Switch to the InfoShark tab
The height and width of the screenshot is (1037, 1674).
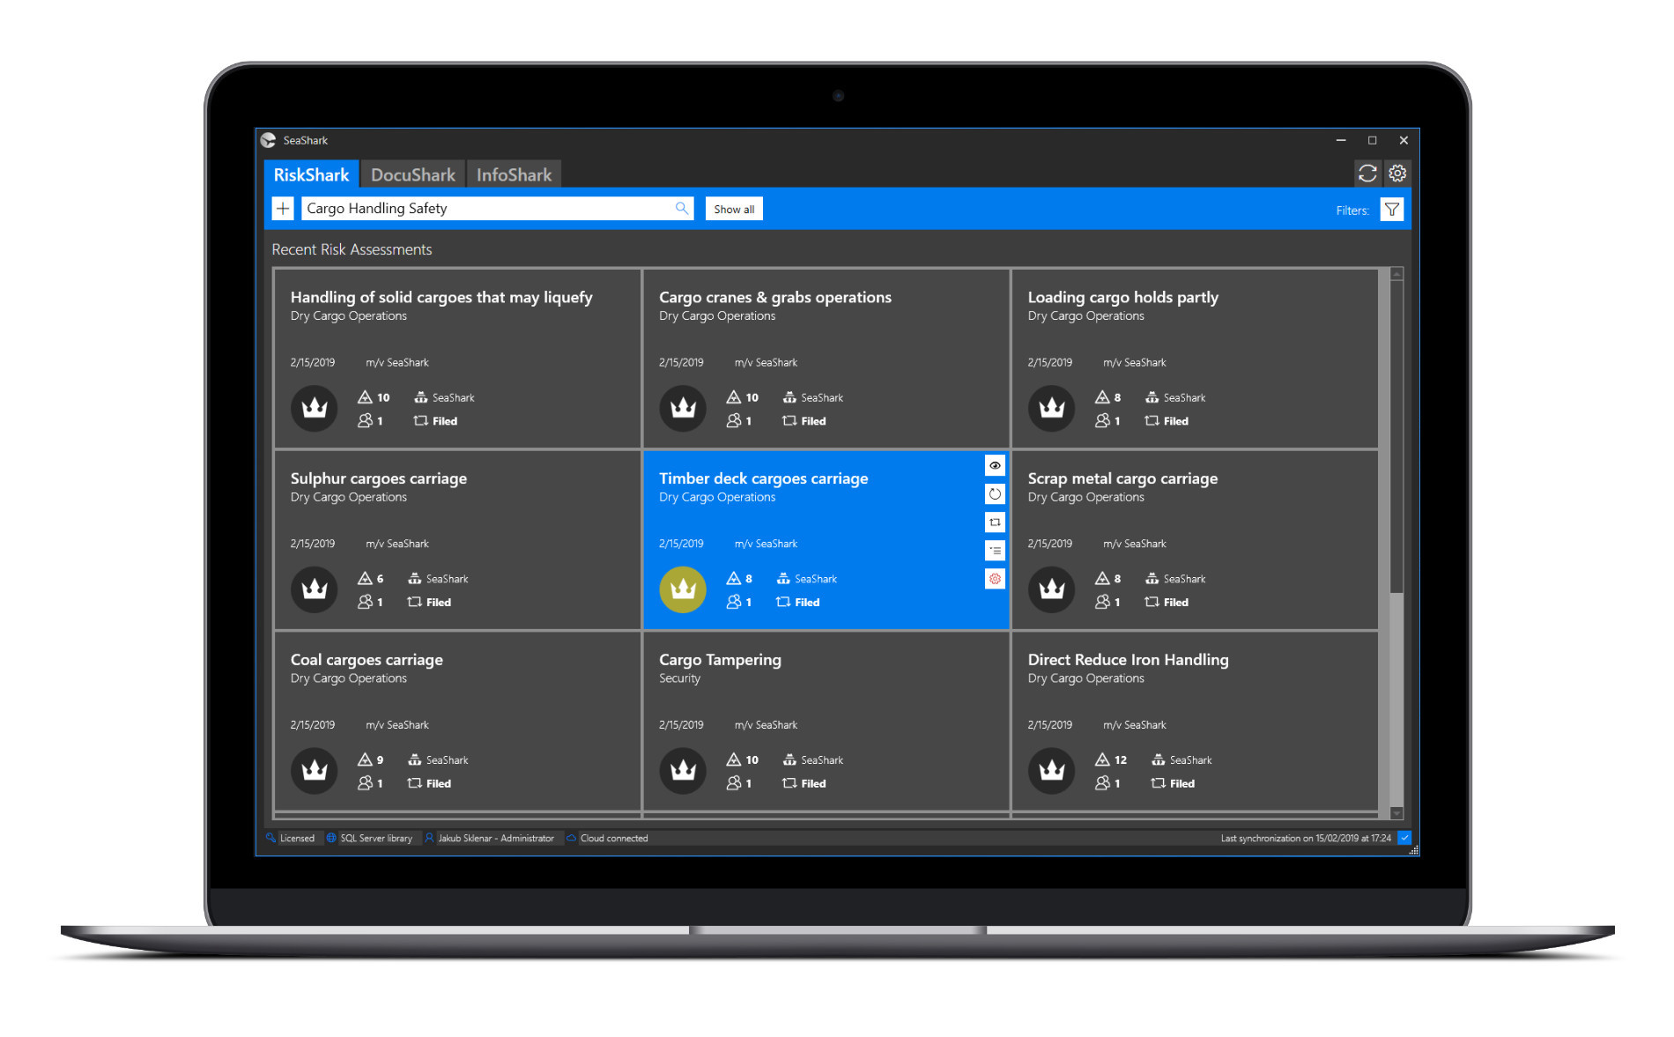[514, 174]
